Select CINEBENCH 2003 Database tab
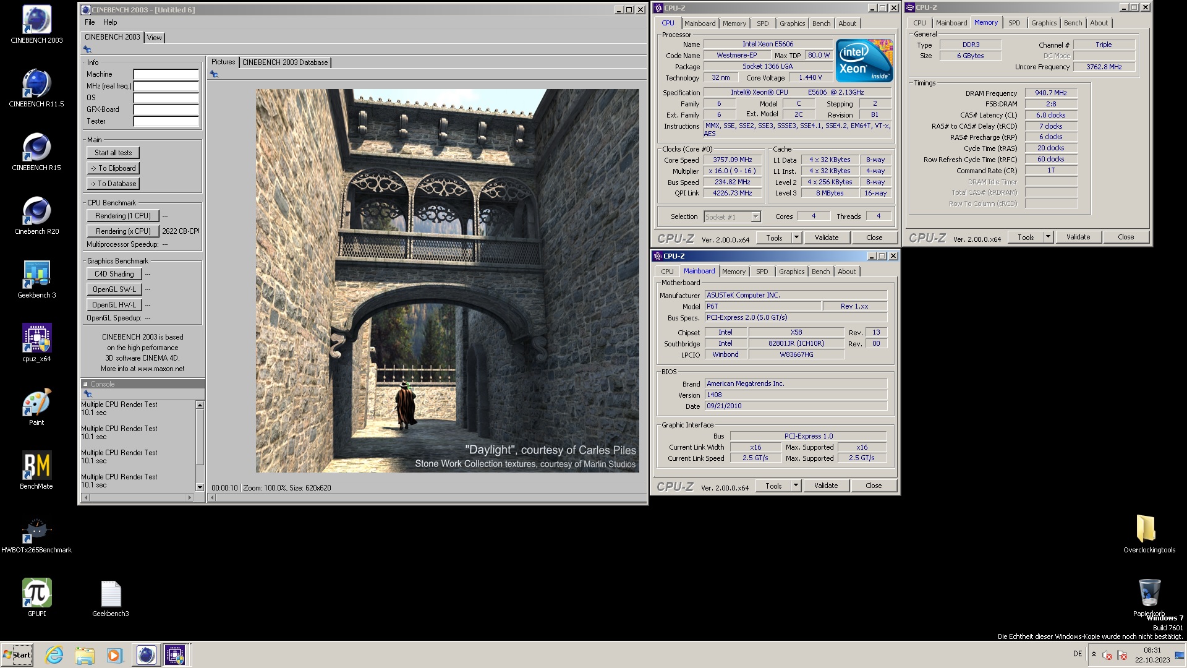This screenshot has height=668, width=1187. point(285,62)
